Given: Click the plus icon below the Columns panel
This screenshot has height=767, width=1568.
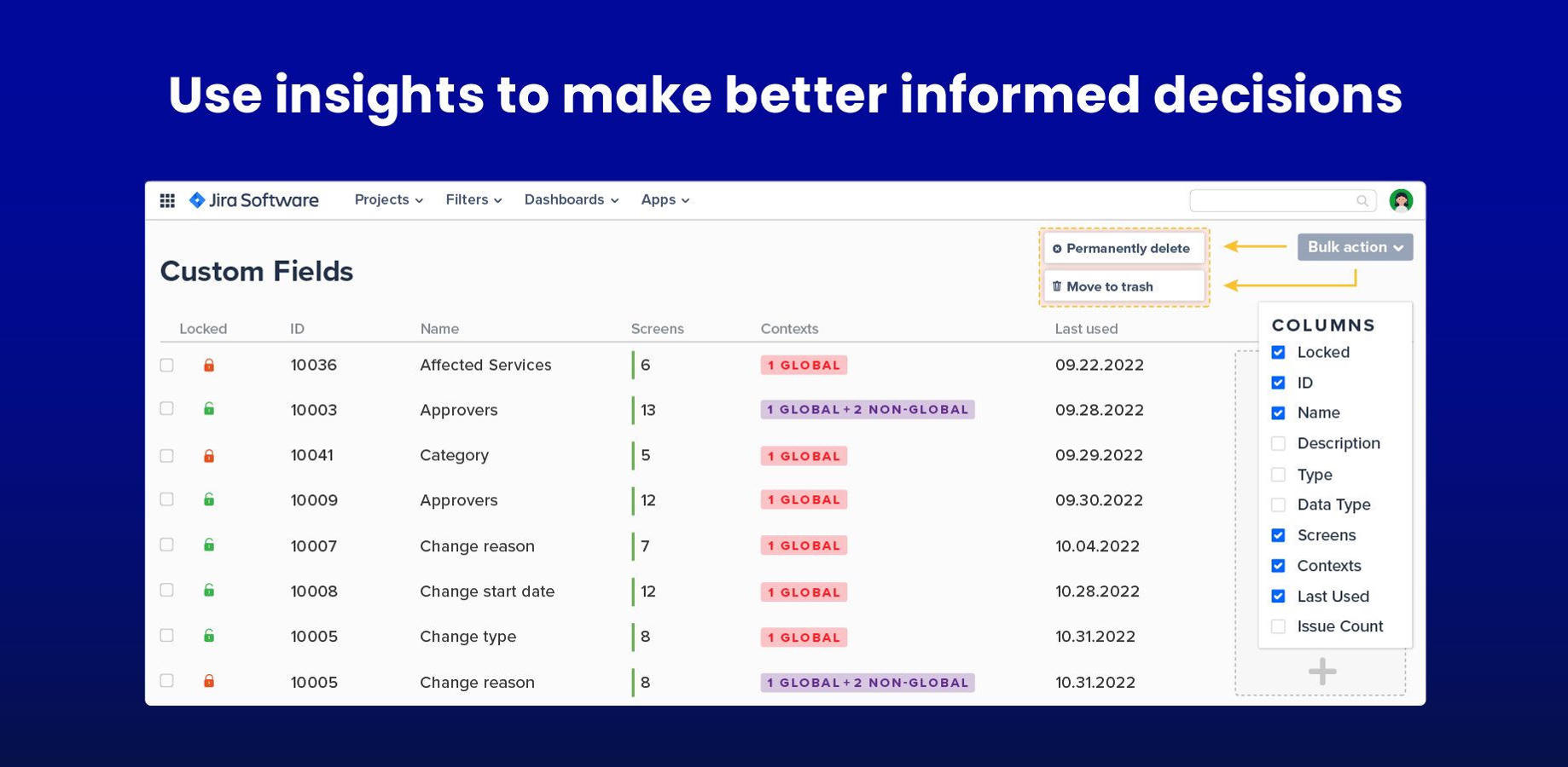Looking at the screenshot, I should [x=1322, y=672].
